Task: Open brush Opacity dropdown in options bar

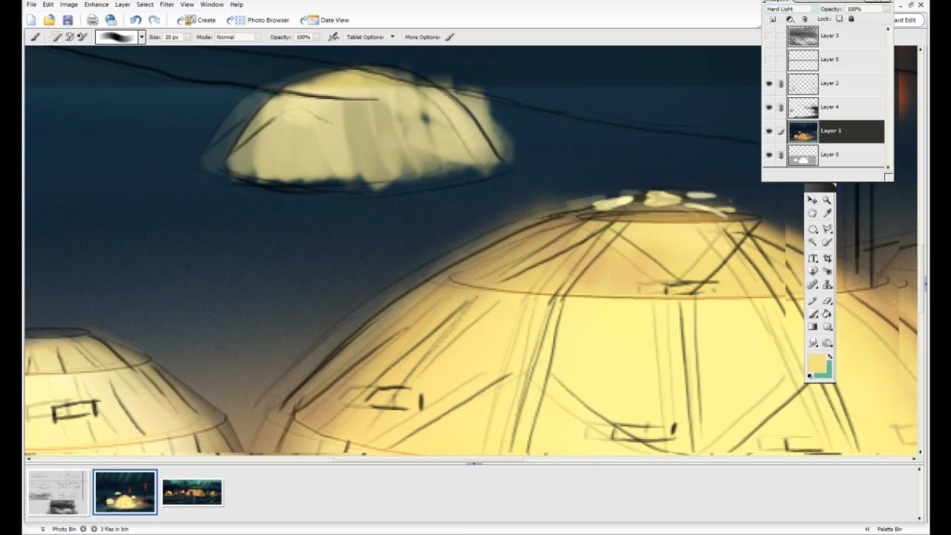Action: (315, 36)
